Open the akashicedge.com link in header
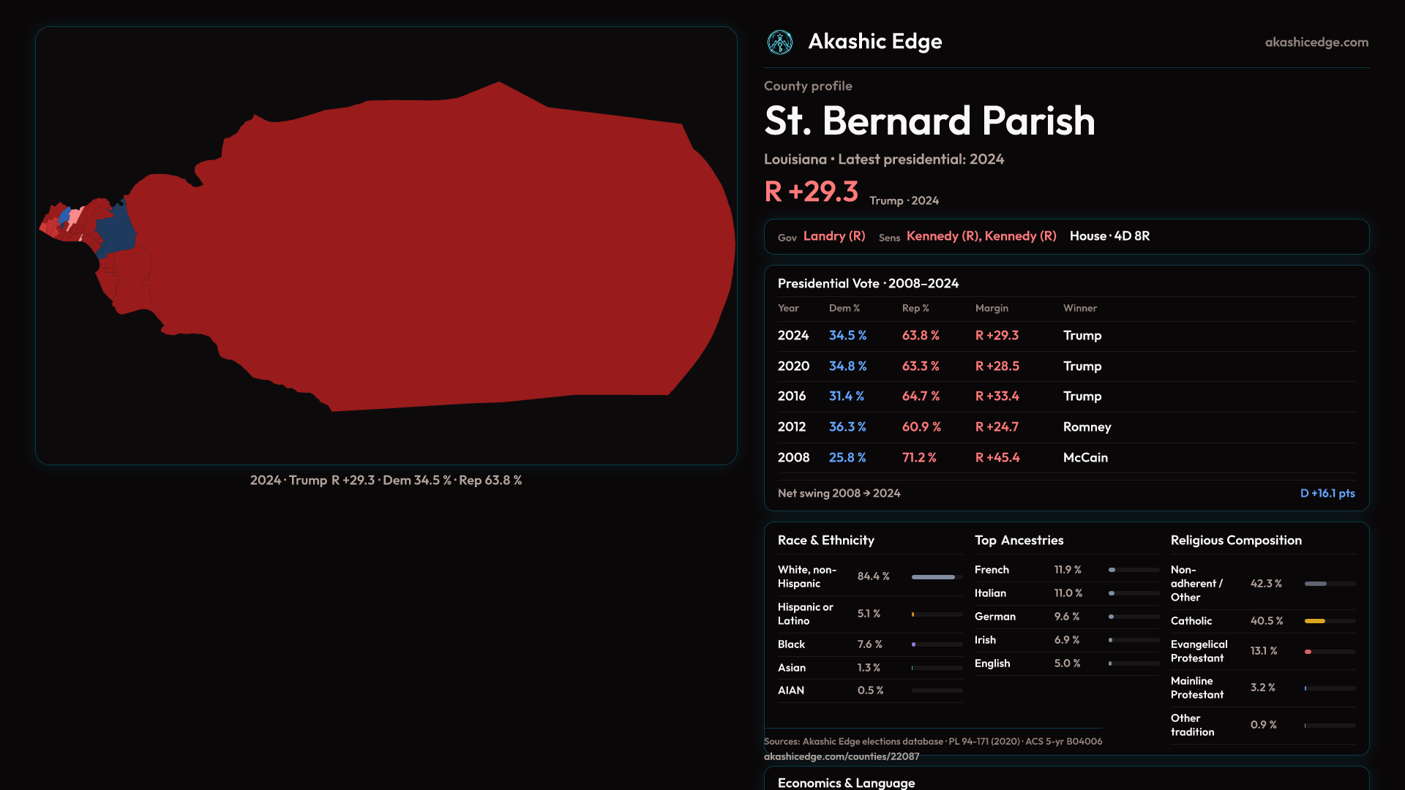This screenshot has height=790, width=1405. [x=1316, y=42]
